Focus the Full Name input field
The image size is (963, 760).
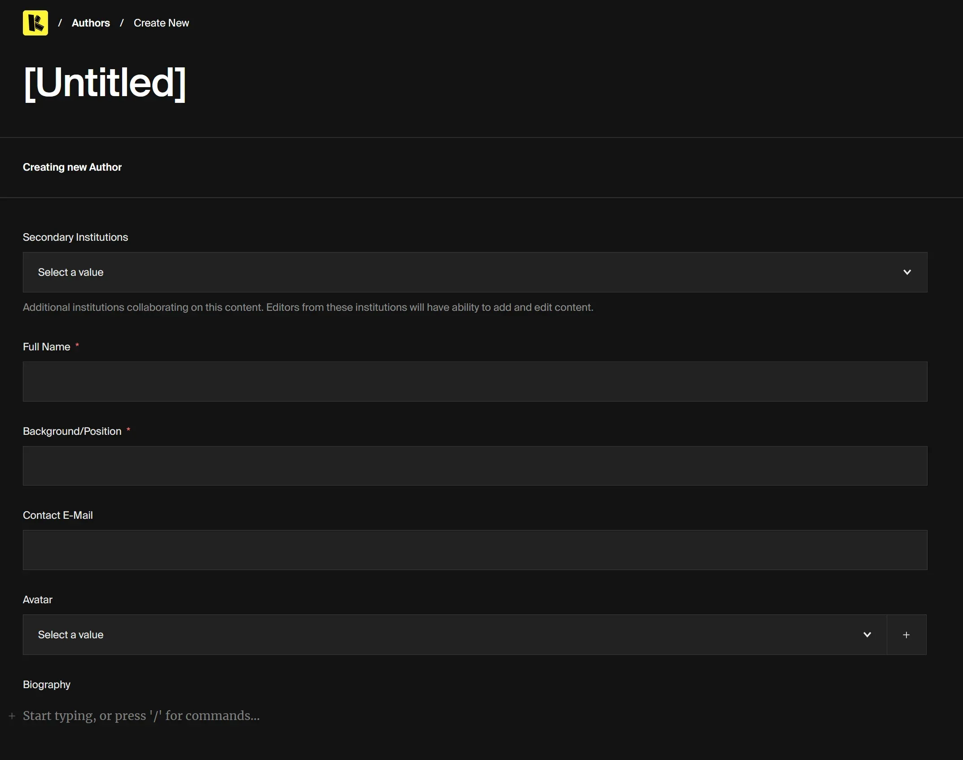475,381
